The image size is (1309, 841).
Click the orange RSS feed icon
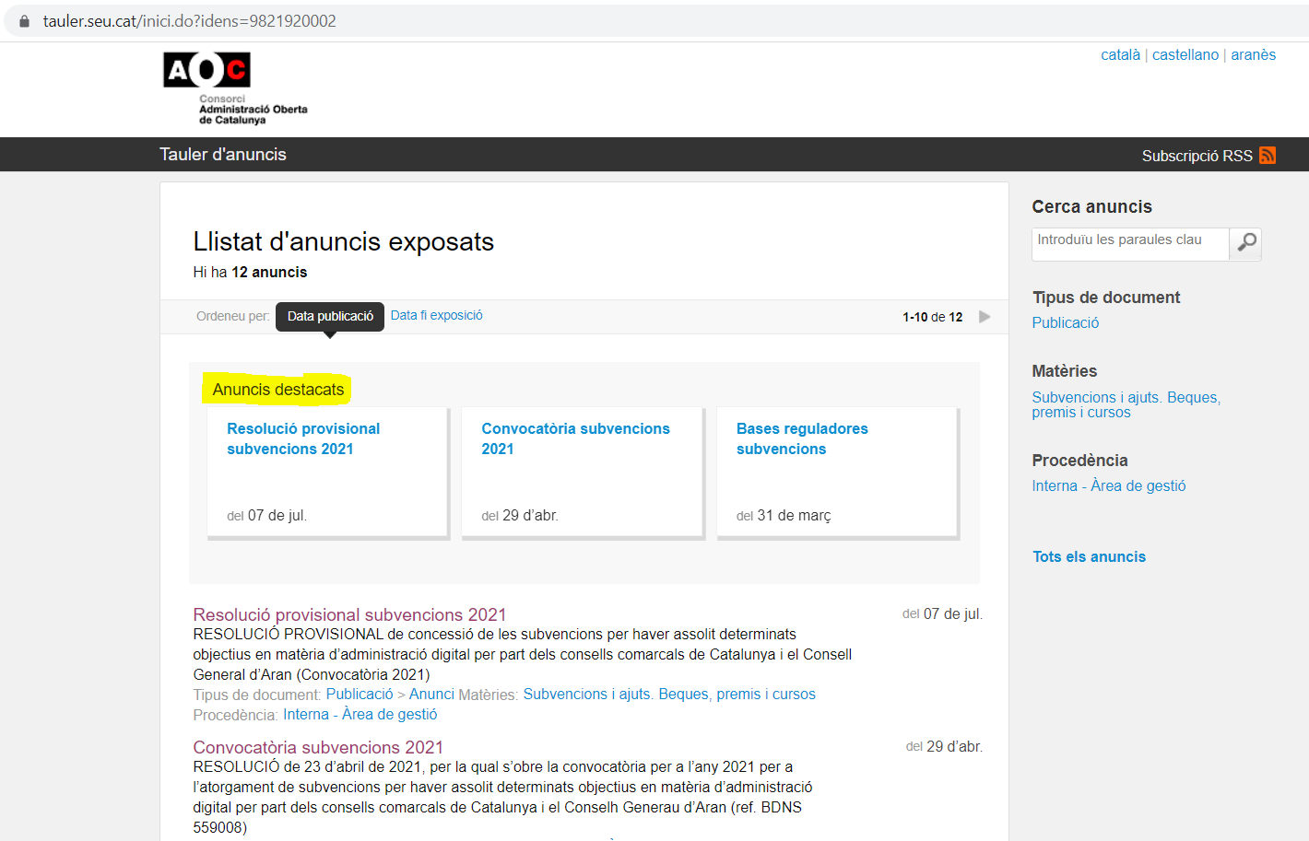click(x=1268, y=156)
